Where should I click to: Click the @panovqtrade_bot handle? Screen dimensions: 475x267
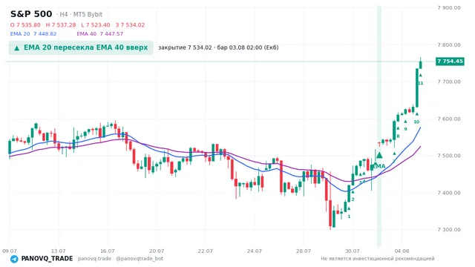pos(140,259)
